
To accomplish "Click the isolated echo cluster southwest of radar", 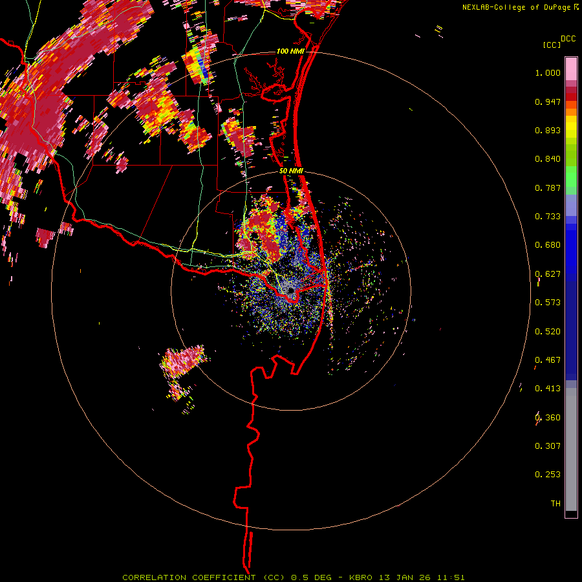I will click(x=182, y=374).
